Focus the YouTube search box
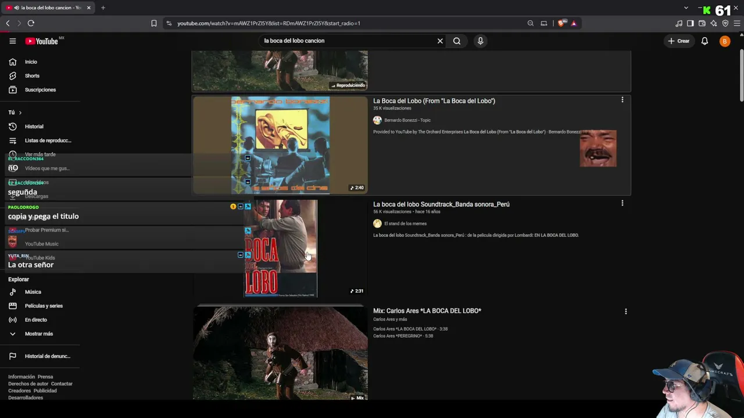This screenshot has width=744, height=418. [x=348, y=41]
